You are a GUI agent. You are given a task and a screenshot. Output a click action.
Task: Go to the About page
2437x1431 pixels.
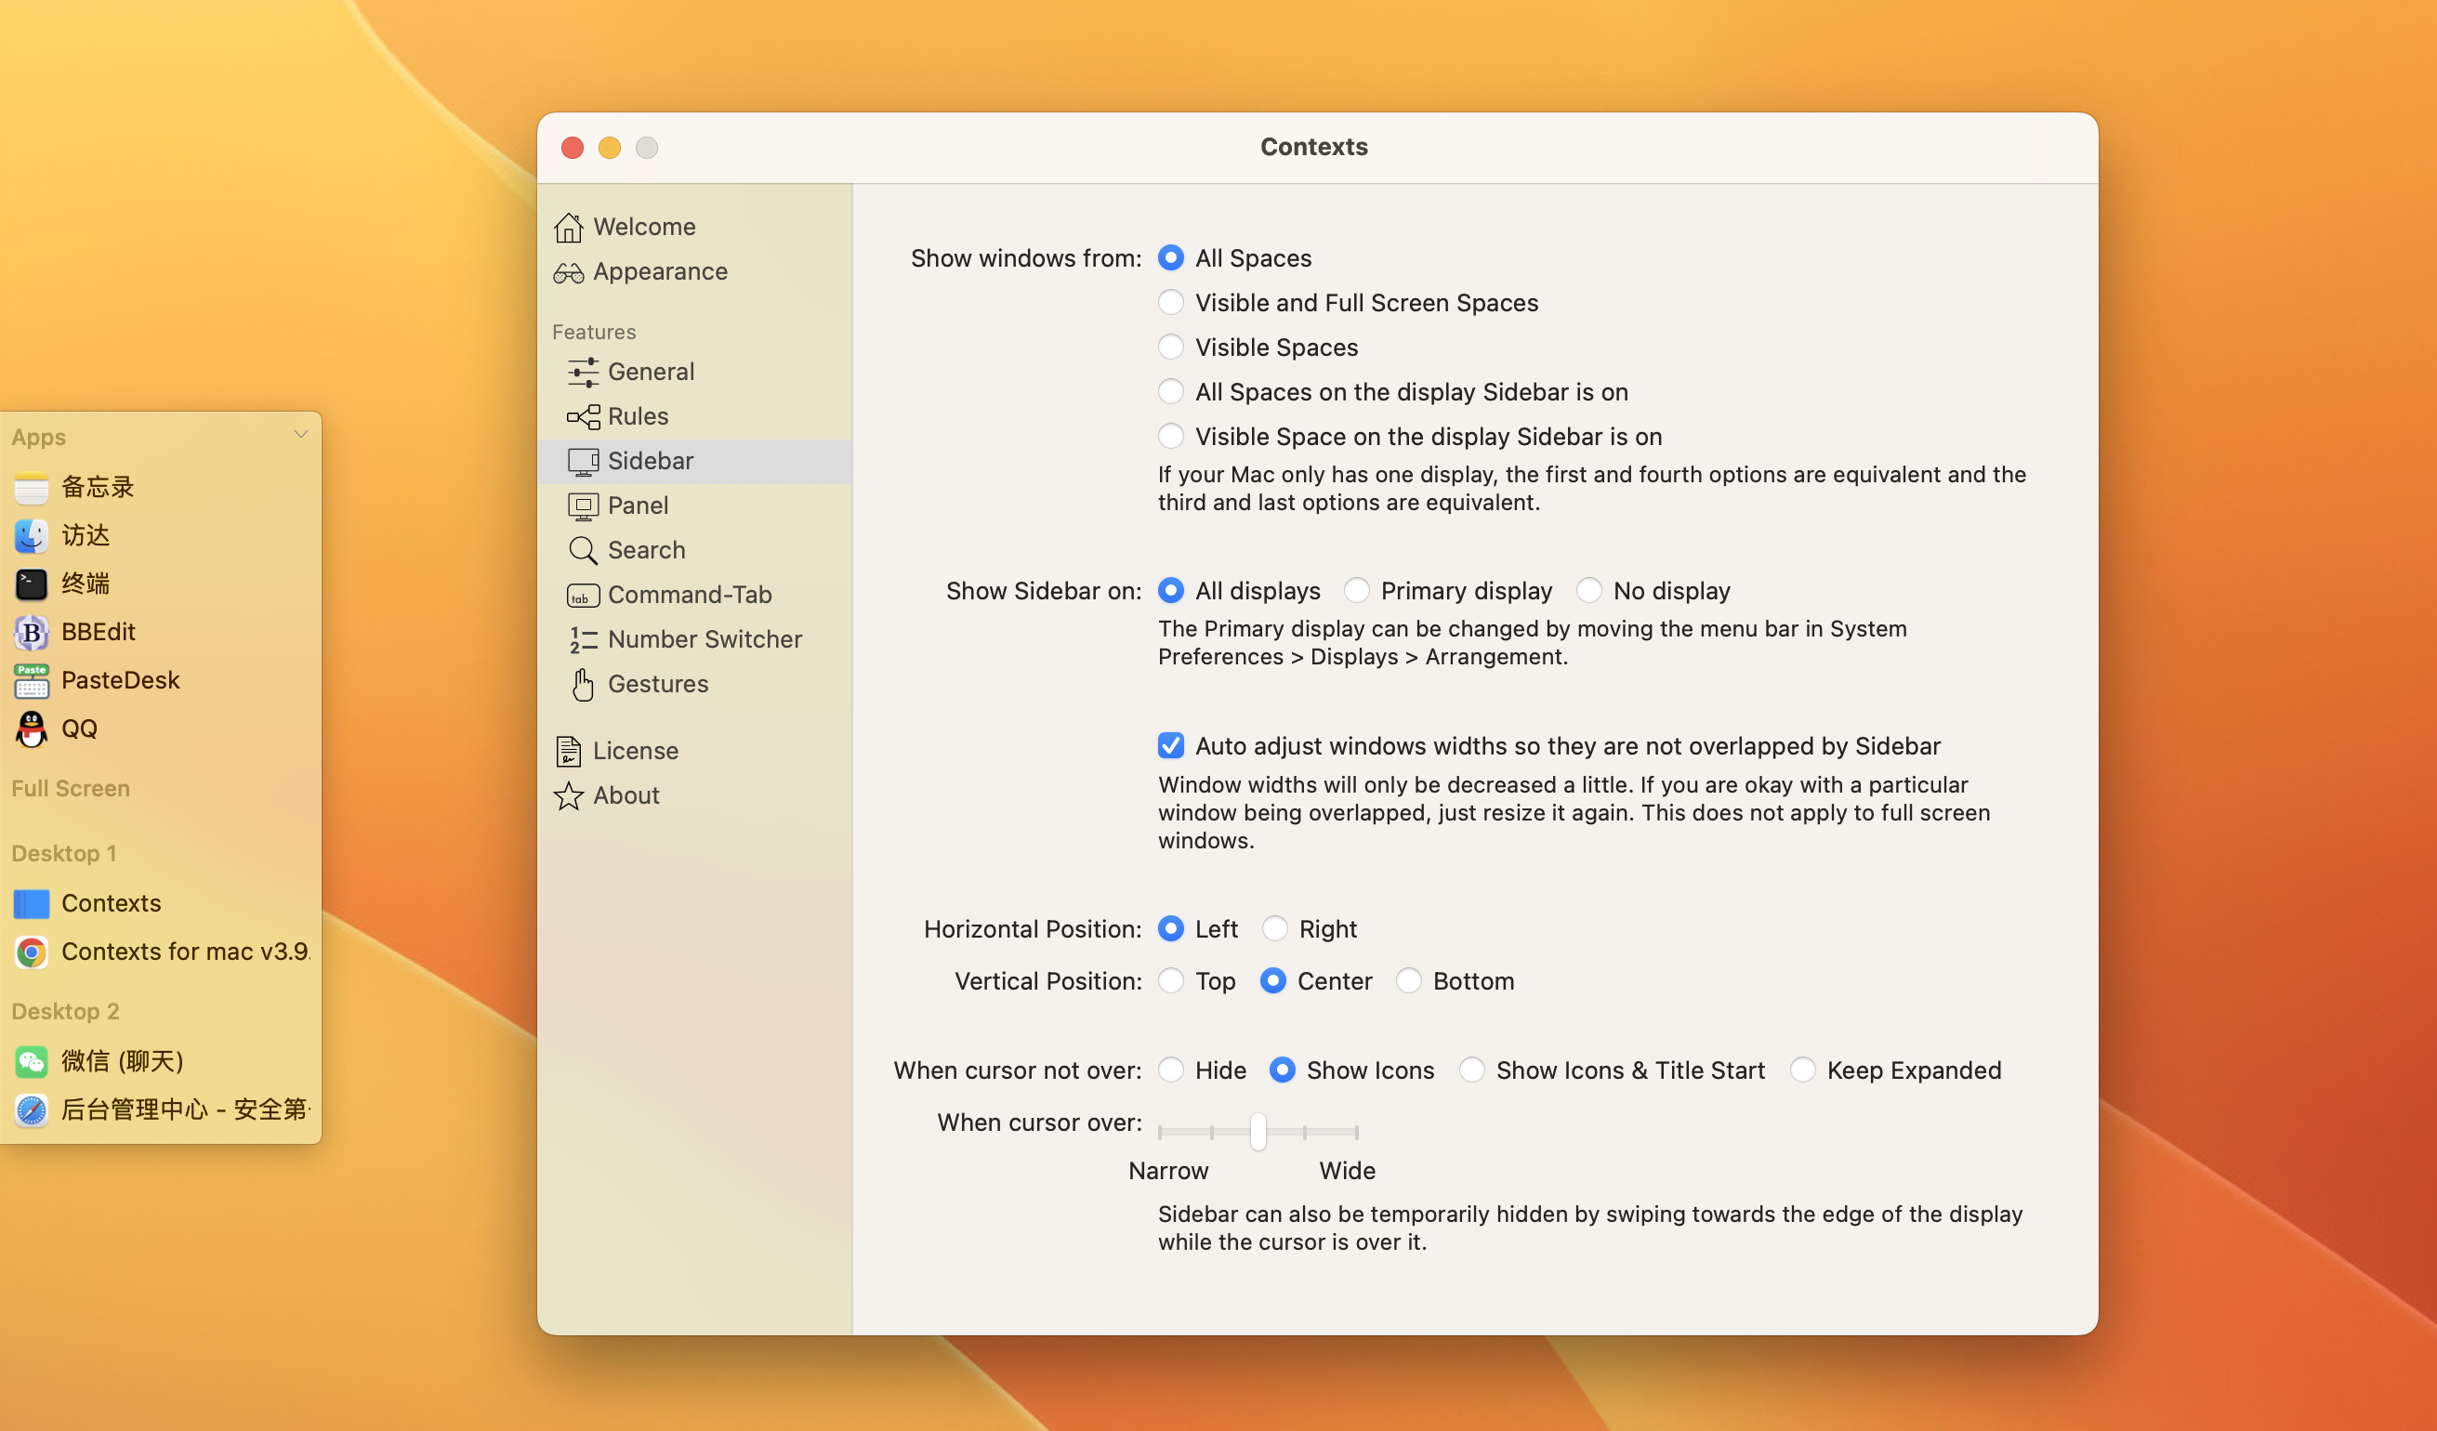tap(626, 794)
